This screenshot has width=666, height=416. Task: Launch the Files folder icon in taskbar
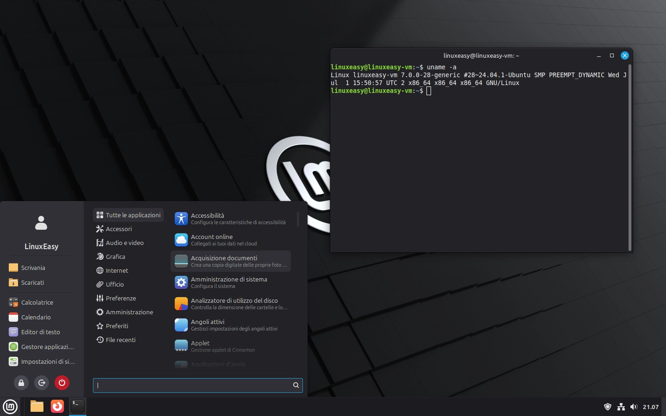tap(37, 406)
